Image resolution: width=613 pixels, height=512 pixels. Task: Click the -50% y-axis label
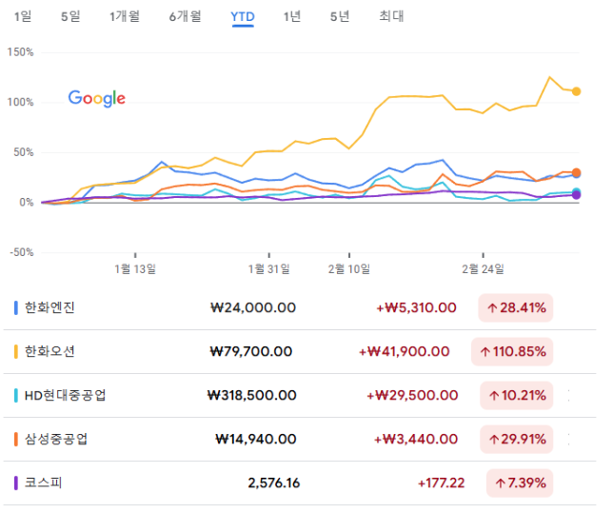click(22, 252)
